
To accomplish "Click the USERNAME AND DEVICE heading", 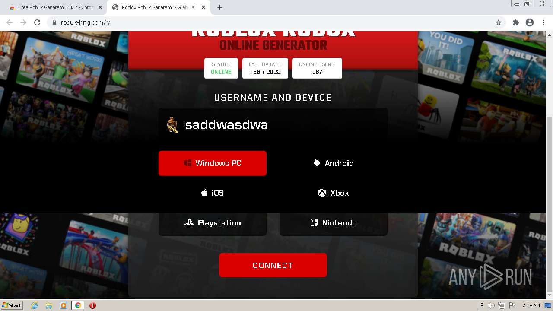I will (273, 98).
